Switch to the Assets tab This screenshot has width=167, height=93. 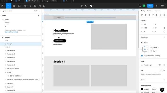[10, 11]
